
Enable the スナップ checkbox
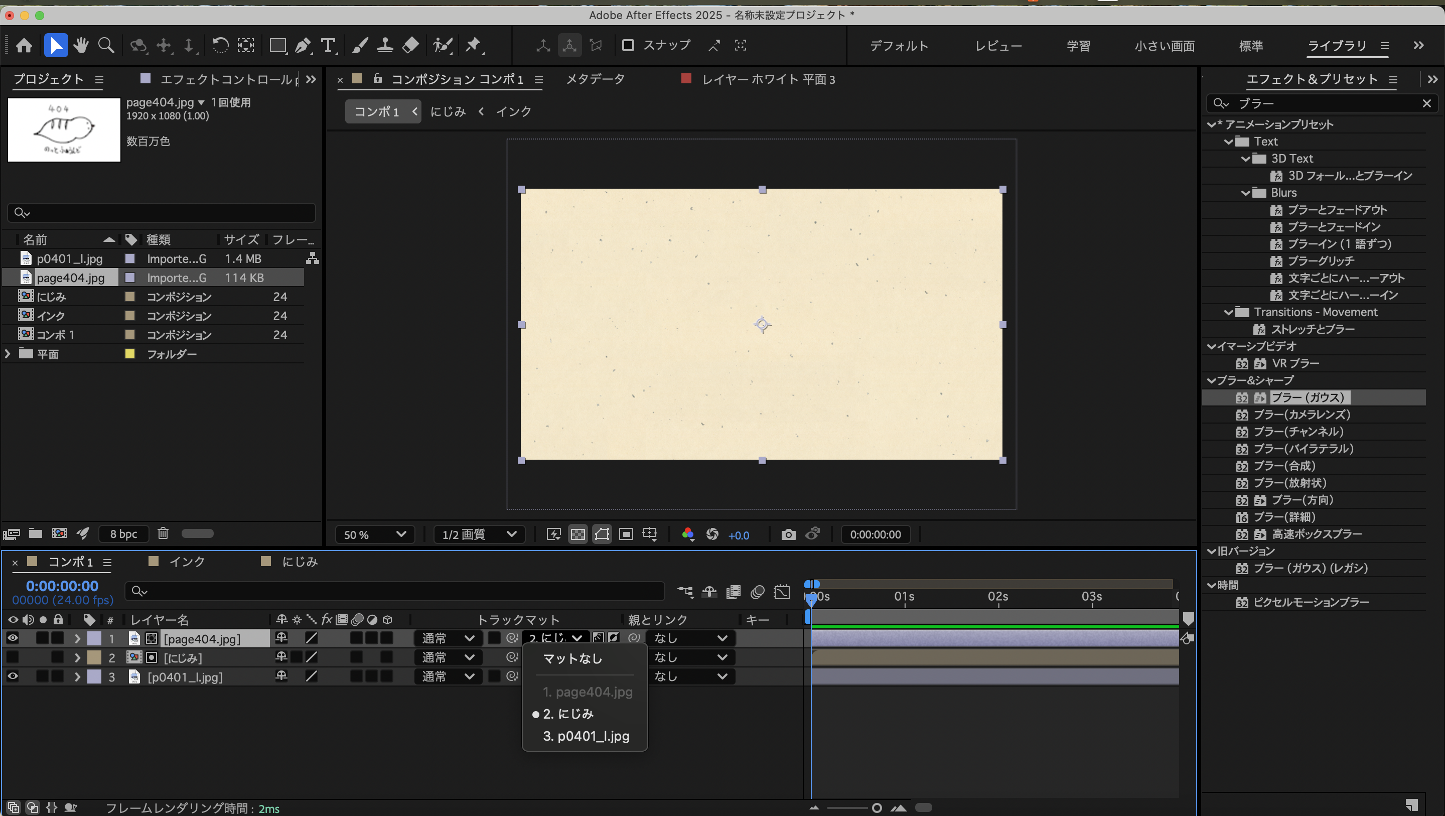click(x=628, y=46)
